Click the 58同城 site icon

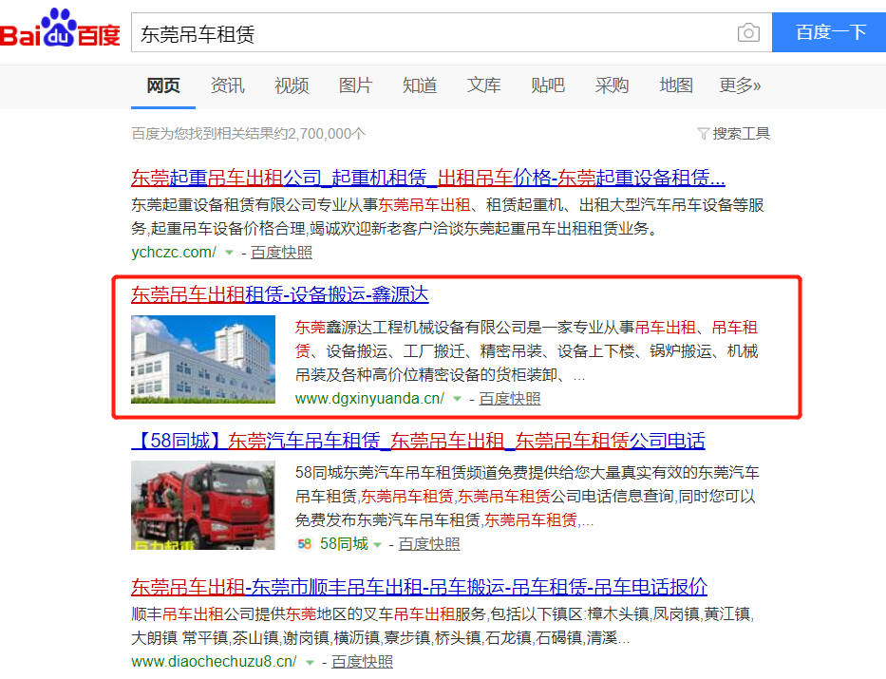[304, 544]
